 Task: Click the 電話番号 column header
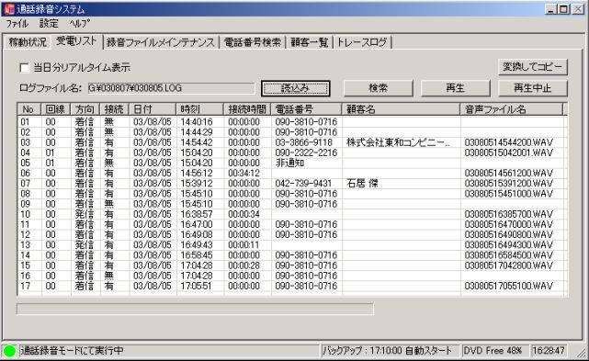[306, 109]
